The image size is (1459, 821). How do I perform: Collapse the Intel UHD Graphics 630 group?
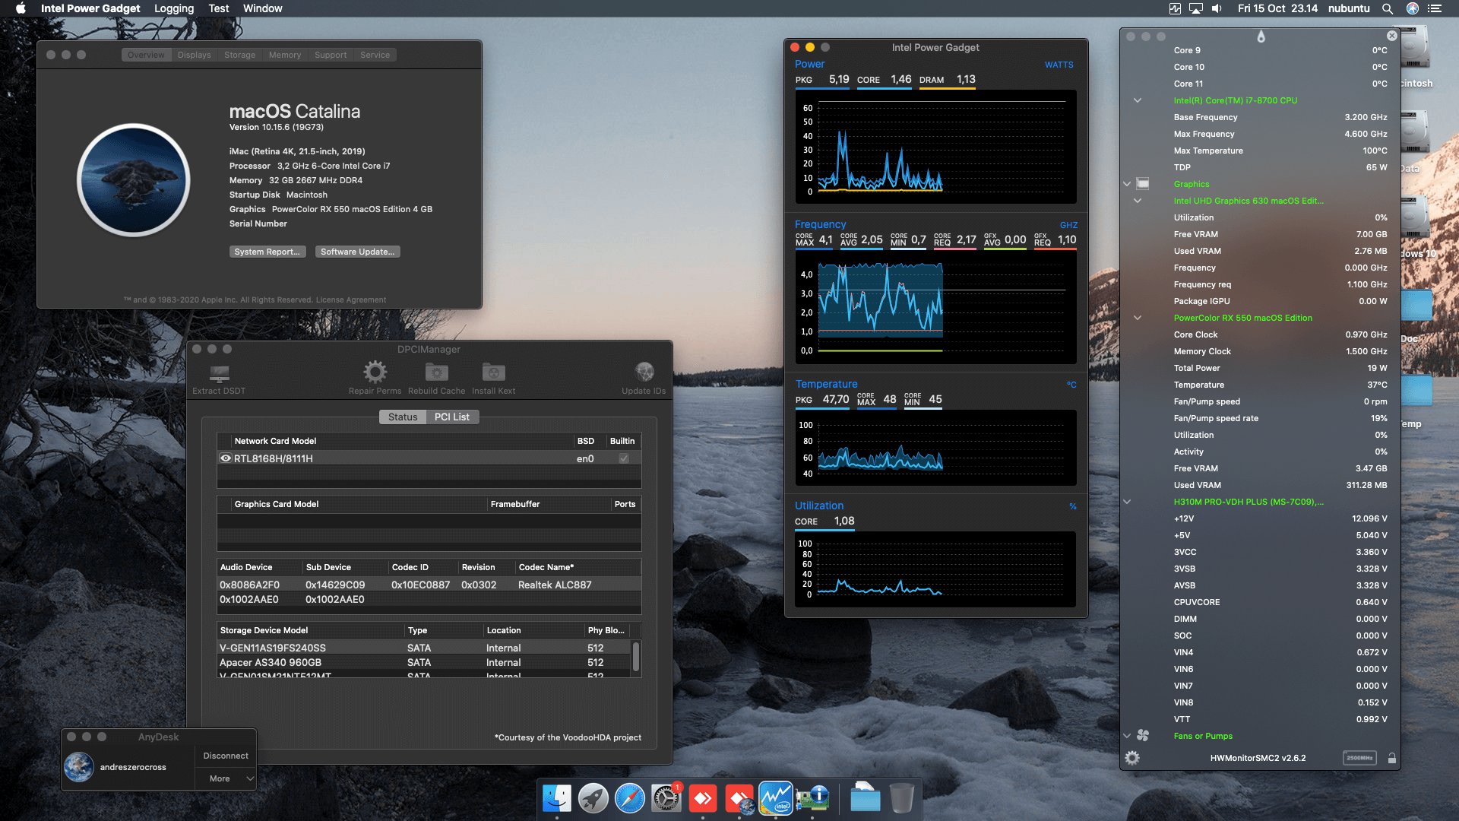pos(1138,201)
